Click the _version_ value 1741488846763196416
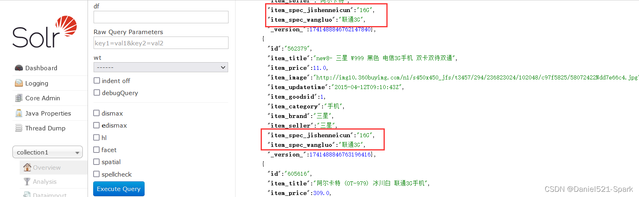The height and width of the screenshot is (197, 639). [340, 154]
